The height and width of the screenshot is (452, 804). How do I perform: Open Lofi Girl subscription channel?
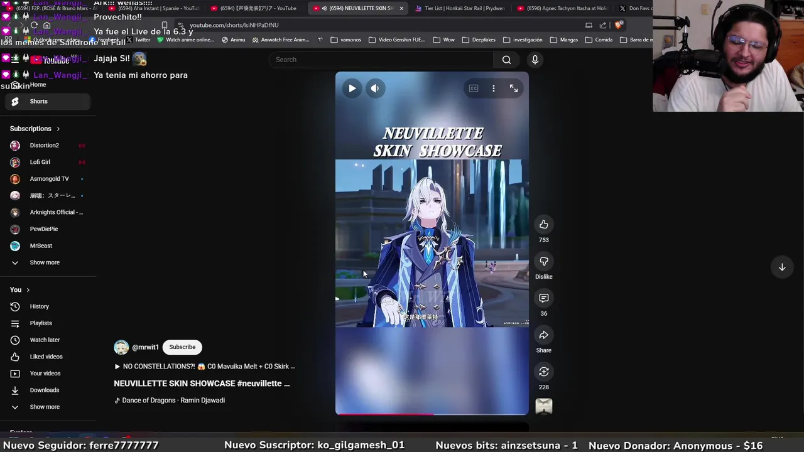(48, 162)
